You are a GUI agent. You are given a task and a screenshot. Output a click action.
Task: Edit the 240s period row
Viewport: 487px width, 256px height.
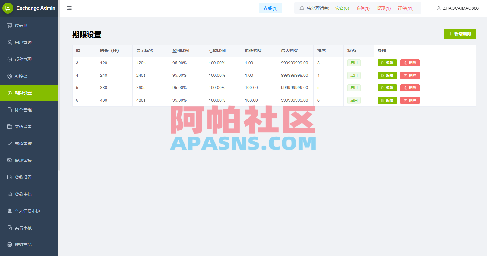387,76
